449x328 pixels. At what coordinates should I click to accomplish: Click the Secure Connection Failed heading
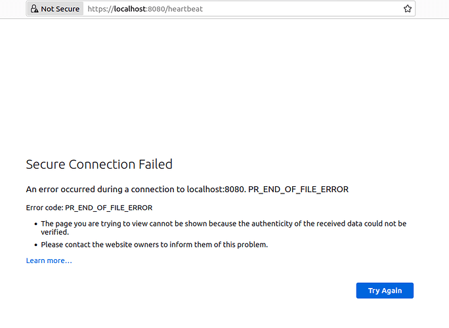[99, 164]
